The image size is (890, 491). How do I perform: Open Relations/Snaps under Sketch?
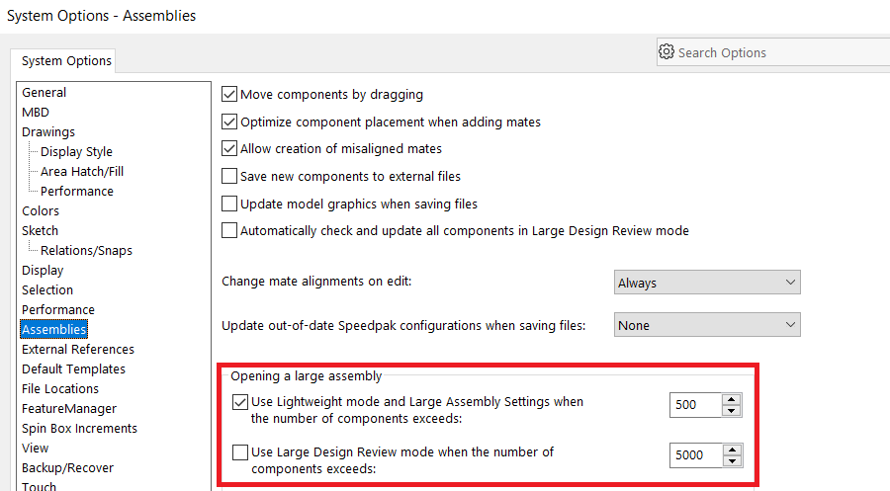pos(86,250)
